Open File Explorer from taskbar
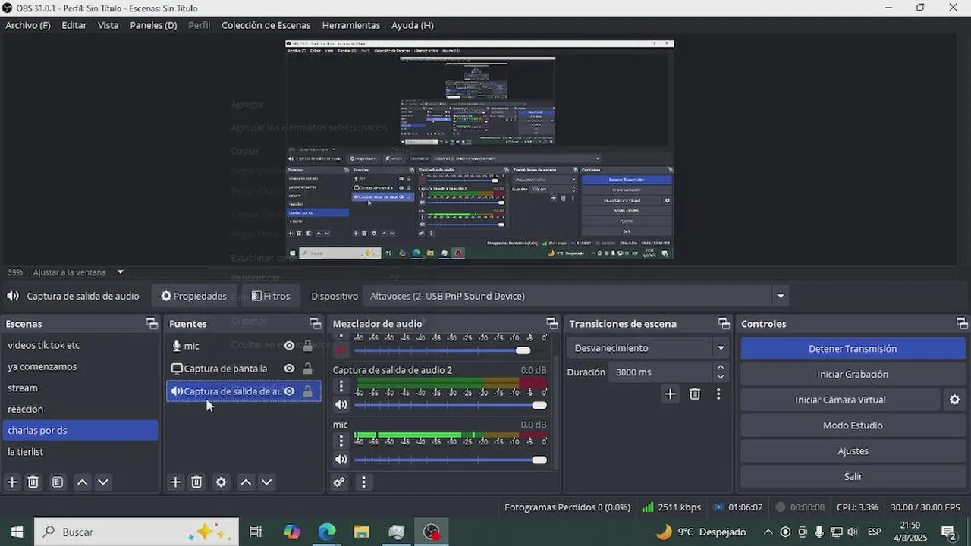The height and width of the screenshot is (546, 971). pyautogui.click(x=361, y=532)
